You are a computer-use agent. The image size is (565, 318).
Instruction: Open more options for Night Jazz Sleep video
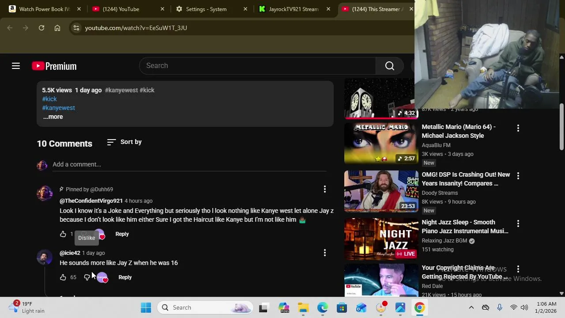[518, 224]
